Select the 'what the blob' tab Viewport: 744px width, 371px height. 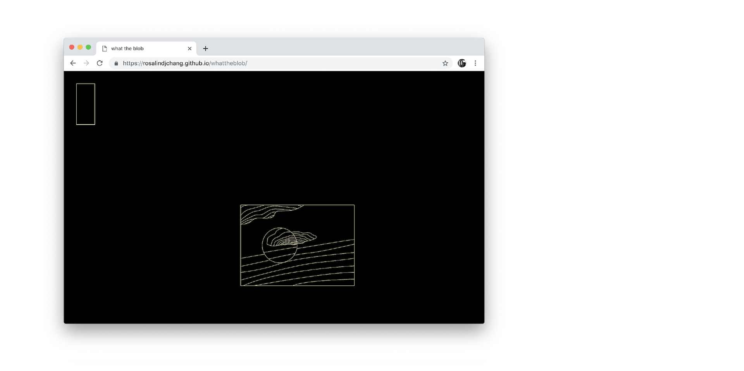146,48
